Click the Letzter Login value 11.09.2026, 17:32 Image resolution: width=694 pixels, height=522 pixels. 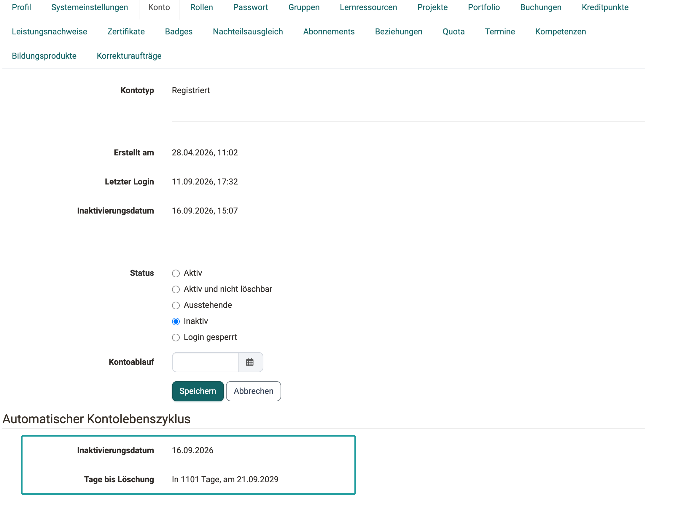205,182
